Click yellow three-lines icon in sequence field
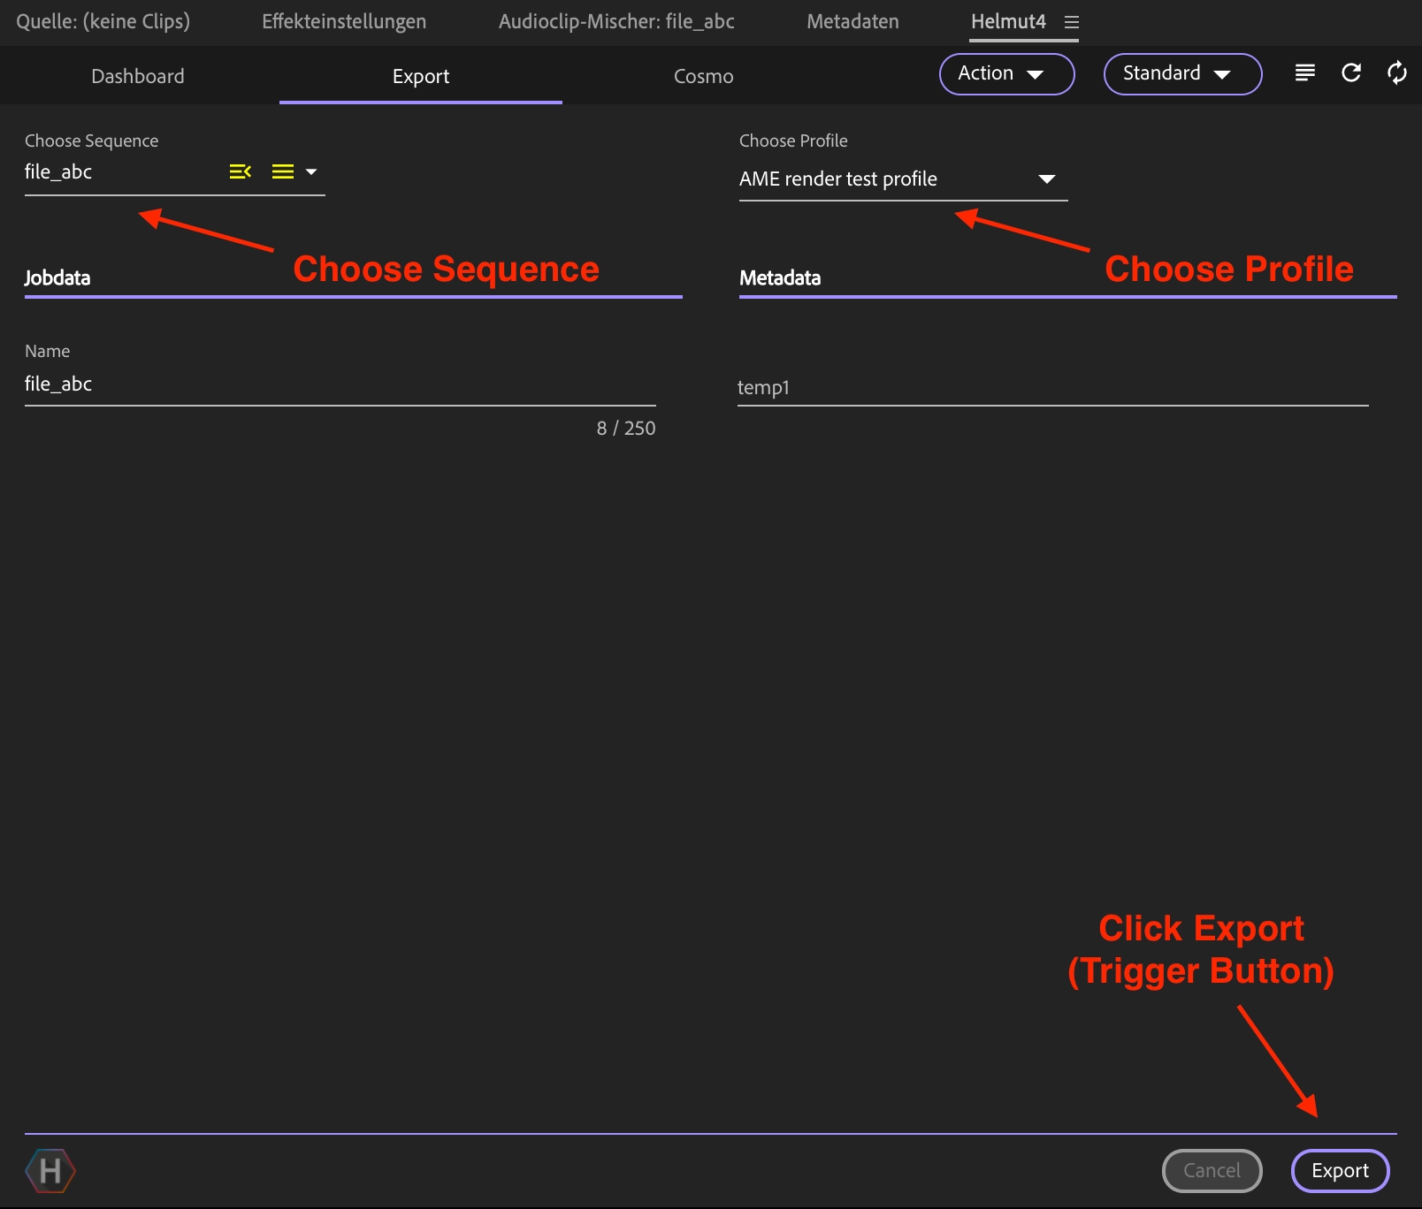Screen dimensions: 1422x1209 point(282,171)
